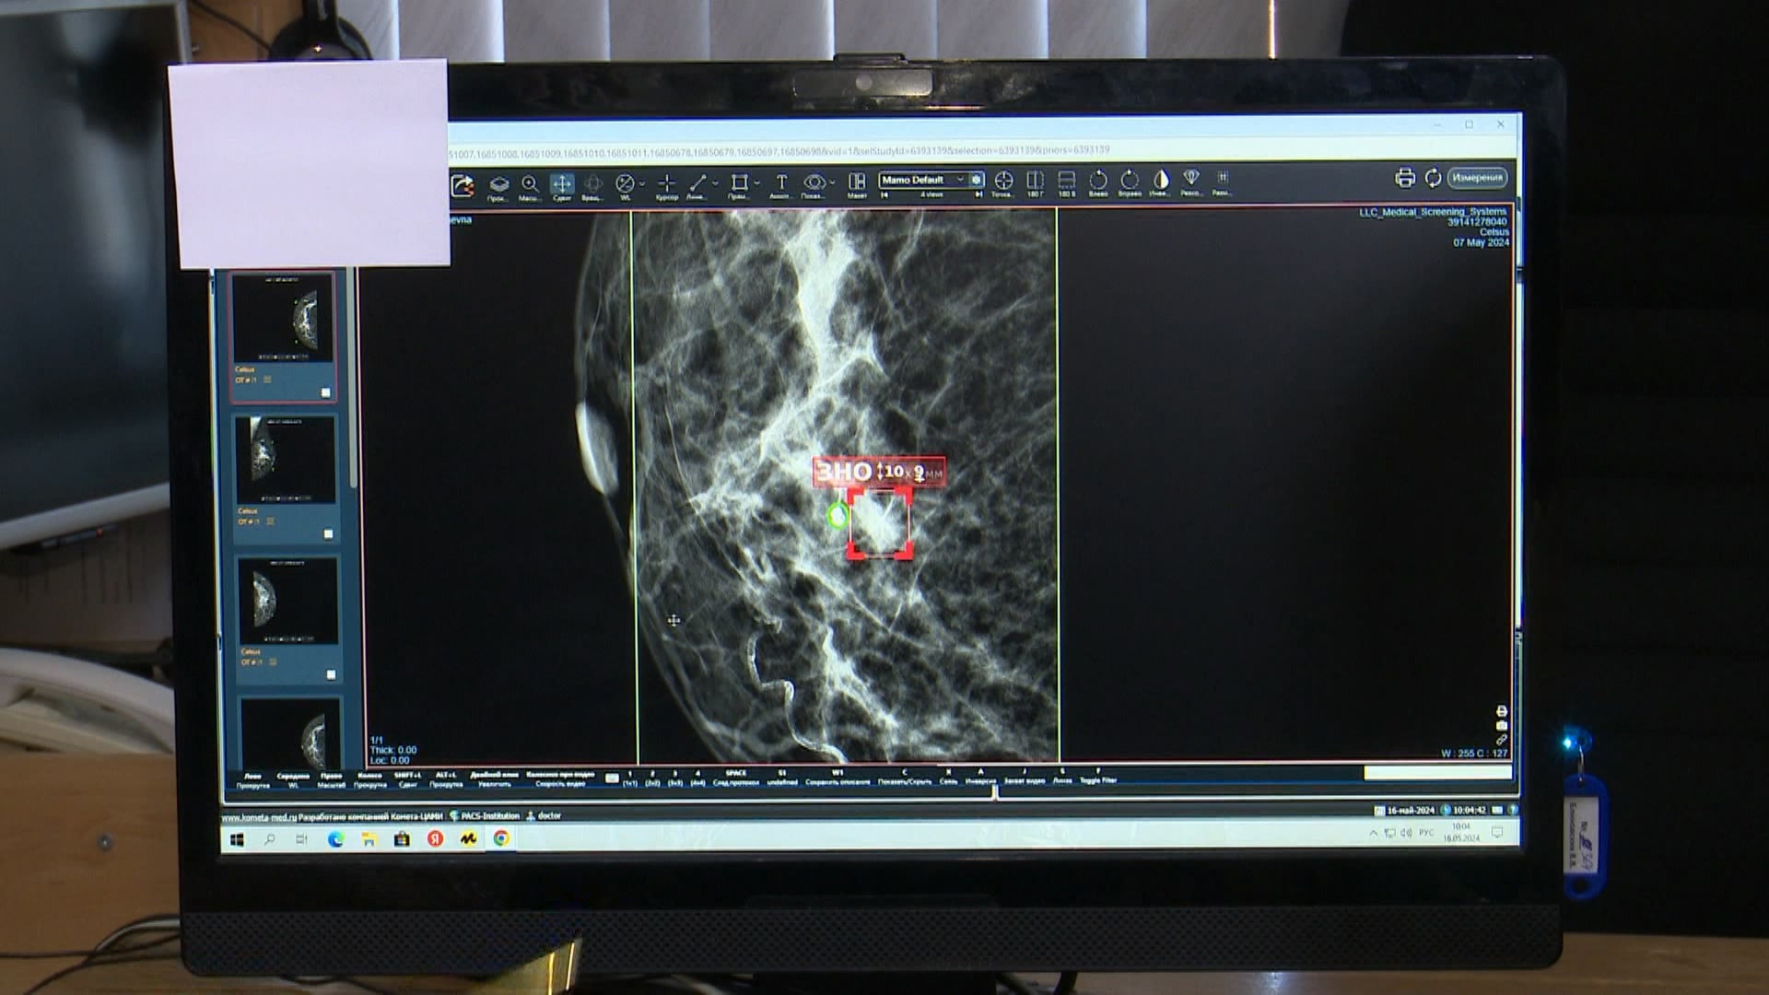
Task: Click the Инверсия shortcut in bottom bar
Action: 980,780
